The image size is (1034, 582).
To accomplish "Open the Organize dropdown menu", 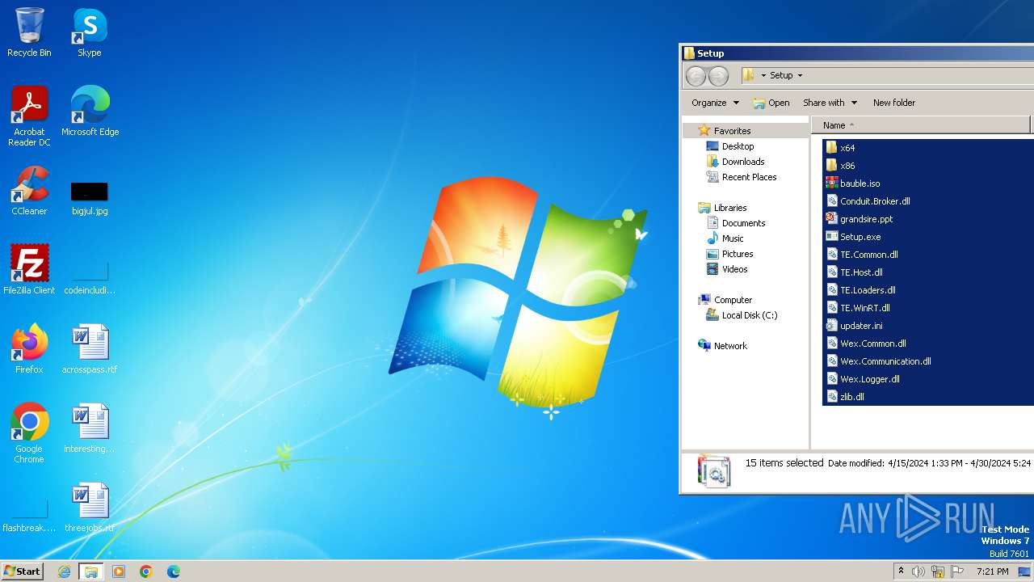I will coord(715,103).
